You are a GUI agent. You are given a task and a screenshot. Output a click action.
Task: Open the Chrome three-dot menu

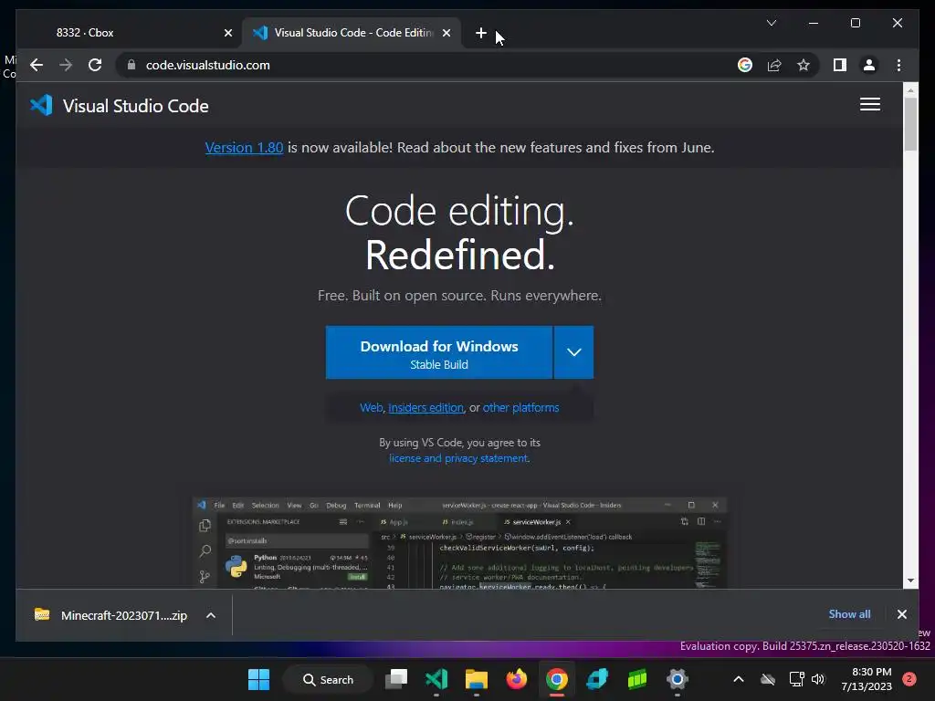point(898,65)
